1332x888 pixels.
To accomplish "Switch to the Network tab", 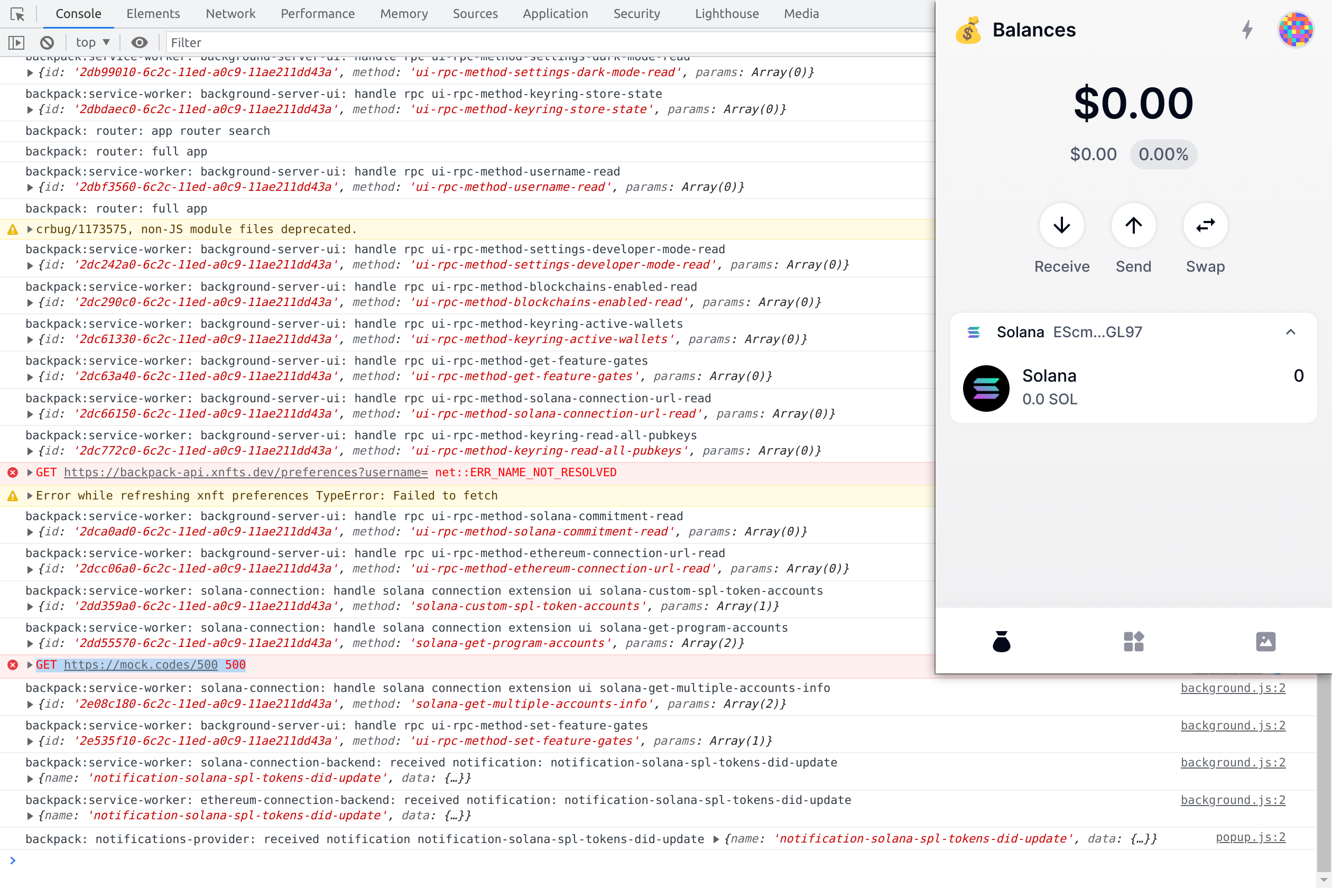I will click(230, 14).
